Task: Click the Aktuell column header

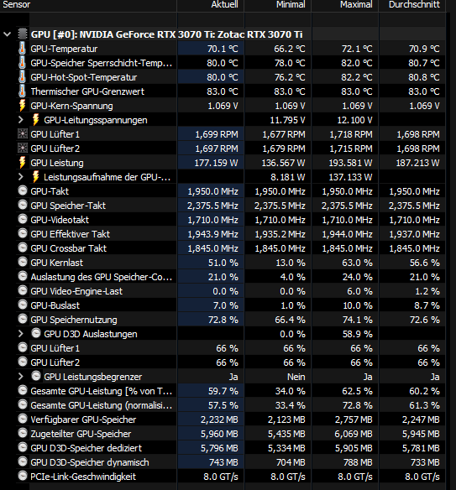Action: tap(211, 5)
